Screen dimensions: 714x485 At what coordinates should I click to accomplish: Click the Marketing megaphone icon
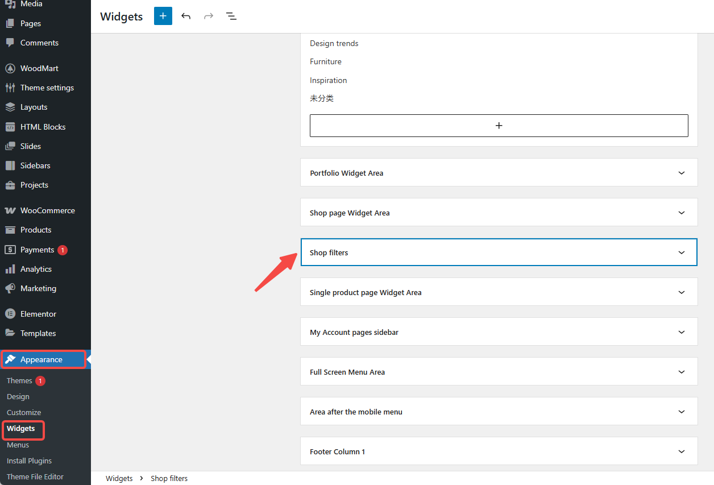click(10, 288)
